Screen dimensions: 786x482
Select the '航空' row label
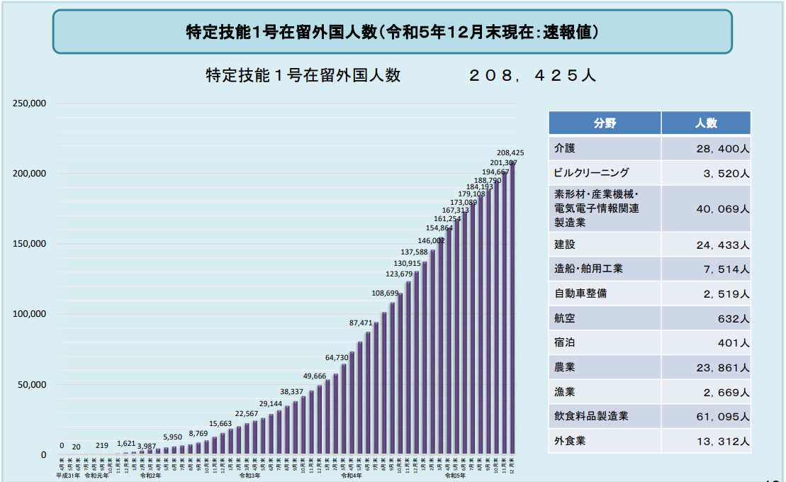pos(564,318)
